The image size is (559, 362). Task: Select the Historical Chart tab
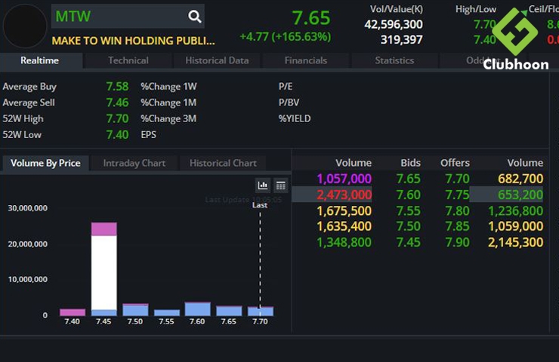[x=223, y=163]
